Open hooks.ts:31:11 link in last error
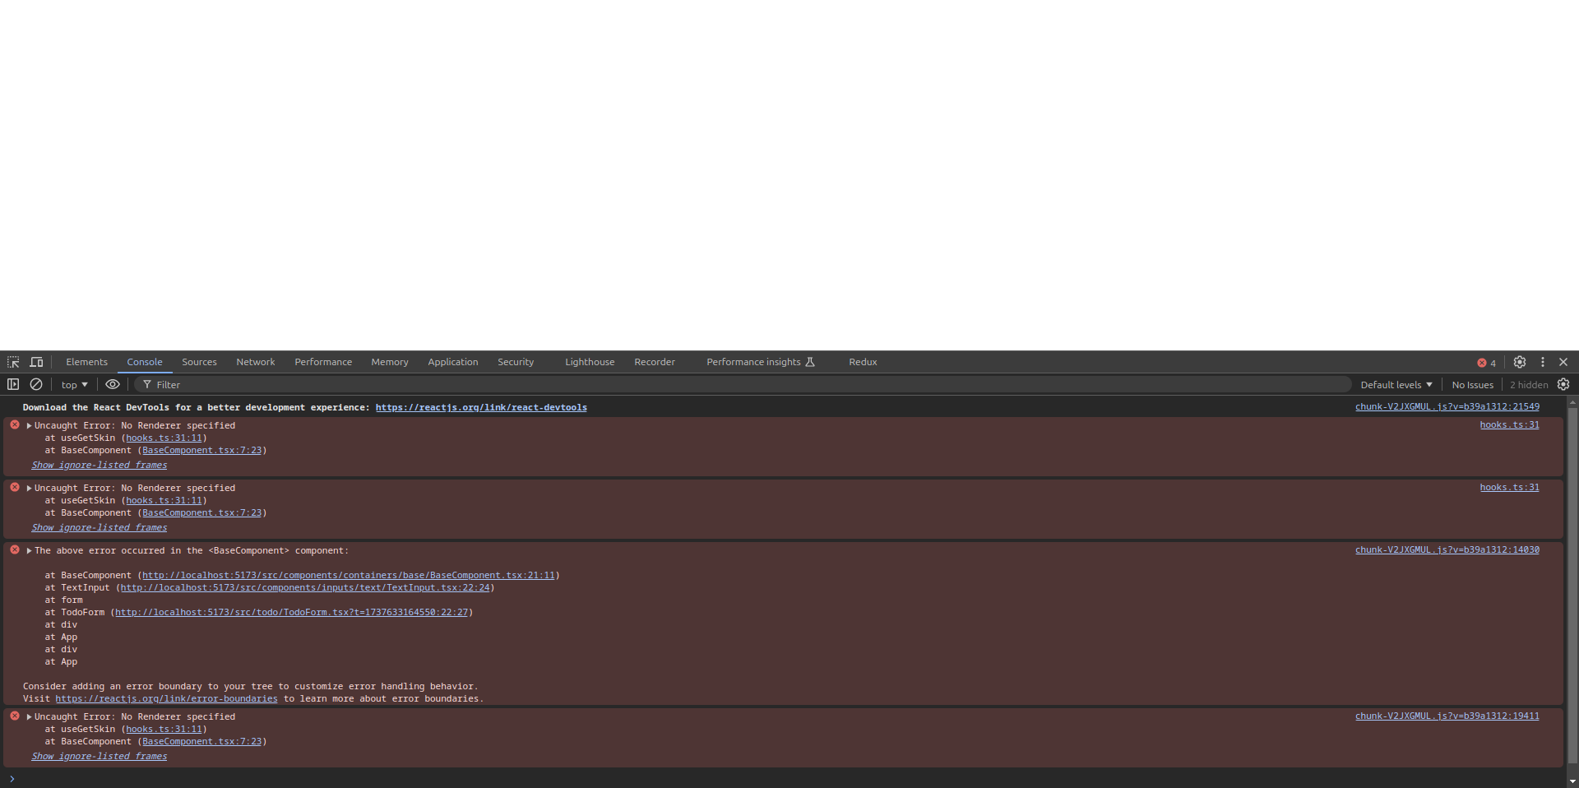Image resolution: width=1579 pixels, height=788 pixels. pos(164,730)
